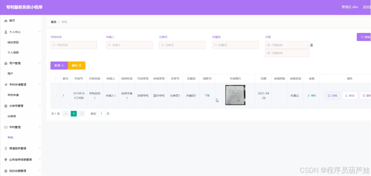
Task: Click the 未通过 status cell
Action: (295, 96)
